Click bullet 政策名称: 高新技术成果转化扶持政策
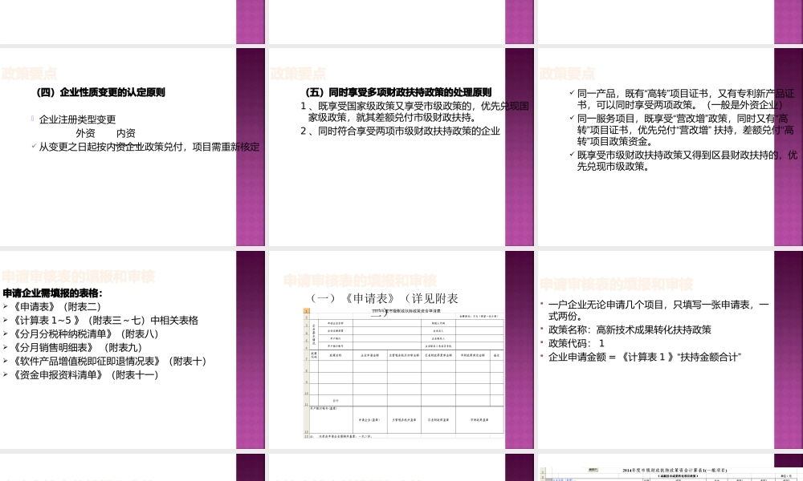803x481 pixels. [630, 330]
